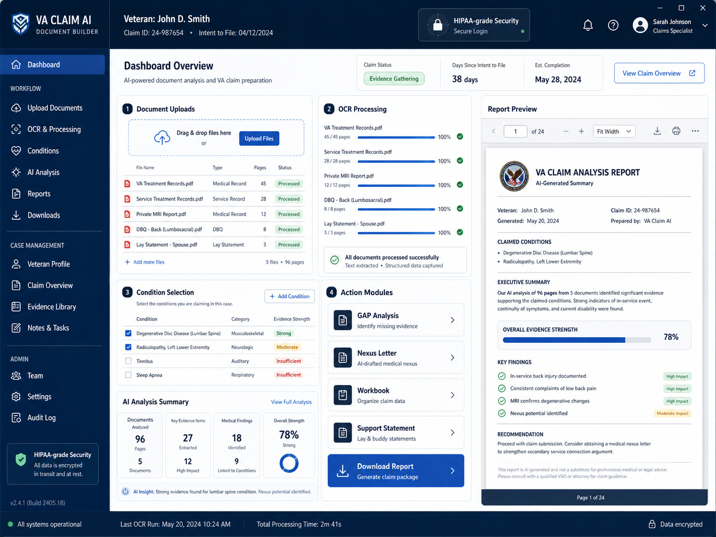
Task: Click the green check beside VA Treatment Records 100%
Action: 460,136
